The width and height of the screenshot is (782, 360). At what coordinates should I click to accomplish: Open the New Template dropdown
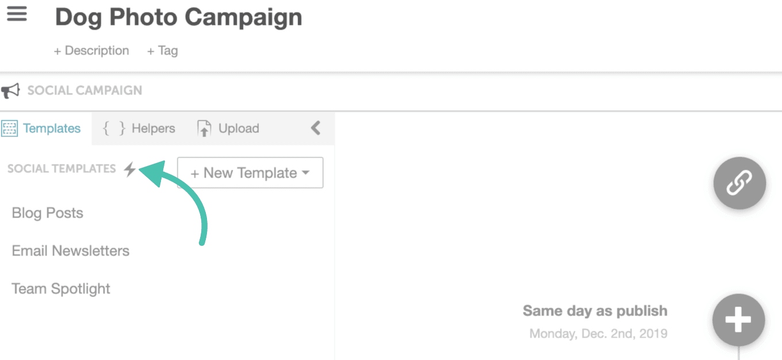(250, 173)
